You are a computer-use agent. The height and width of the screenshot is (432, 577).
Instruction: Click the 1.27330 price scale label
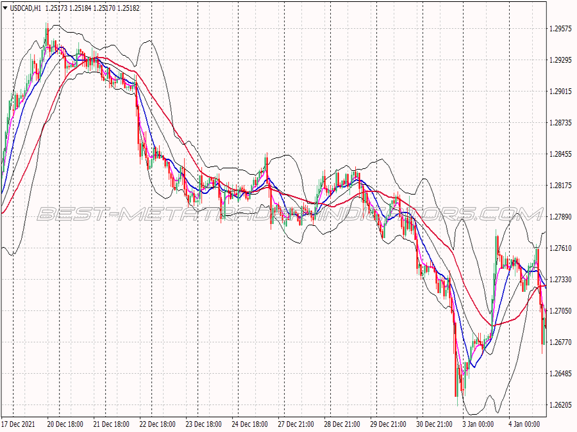click(560, 280)
